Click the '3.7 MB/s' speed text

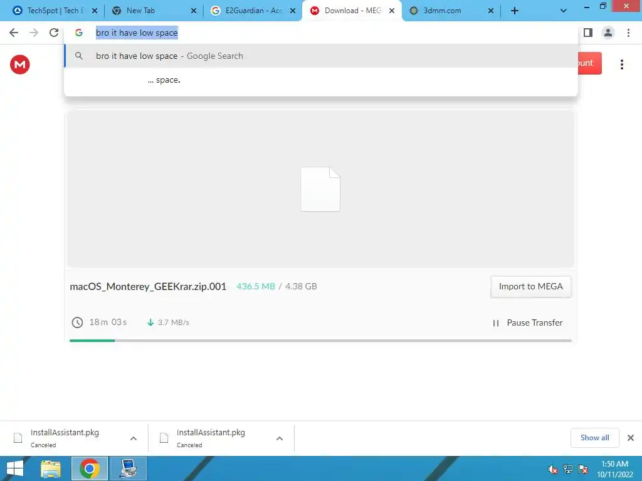pyautogui.click(x=174, y=323)
